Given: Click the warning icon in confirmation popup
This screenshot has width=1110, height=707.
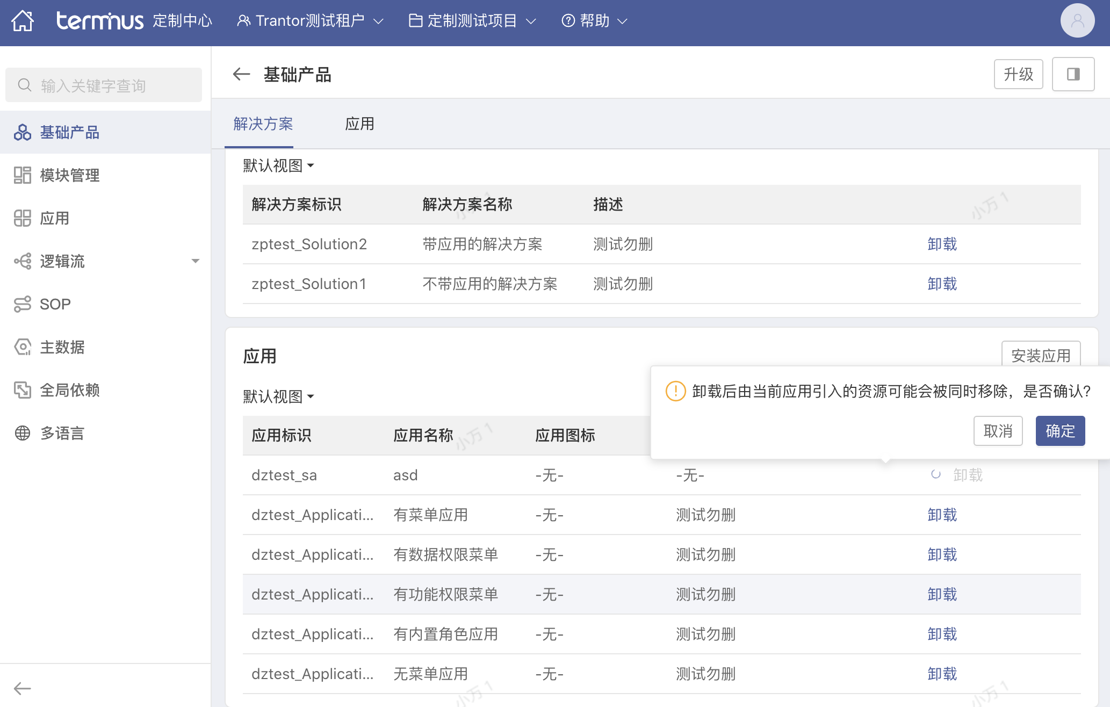Looking at the screenshot, I should (x=675, y=391).
